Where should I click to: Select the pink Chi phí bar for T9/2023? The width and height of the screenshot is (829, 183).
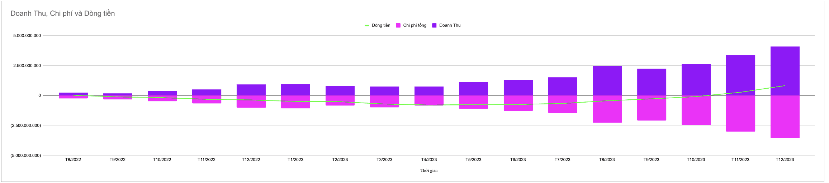(x=652, y=108)
